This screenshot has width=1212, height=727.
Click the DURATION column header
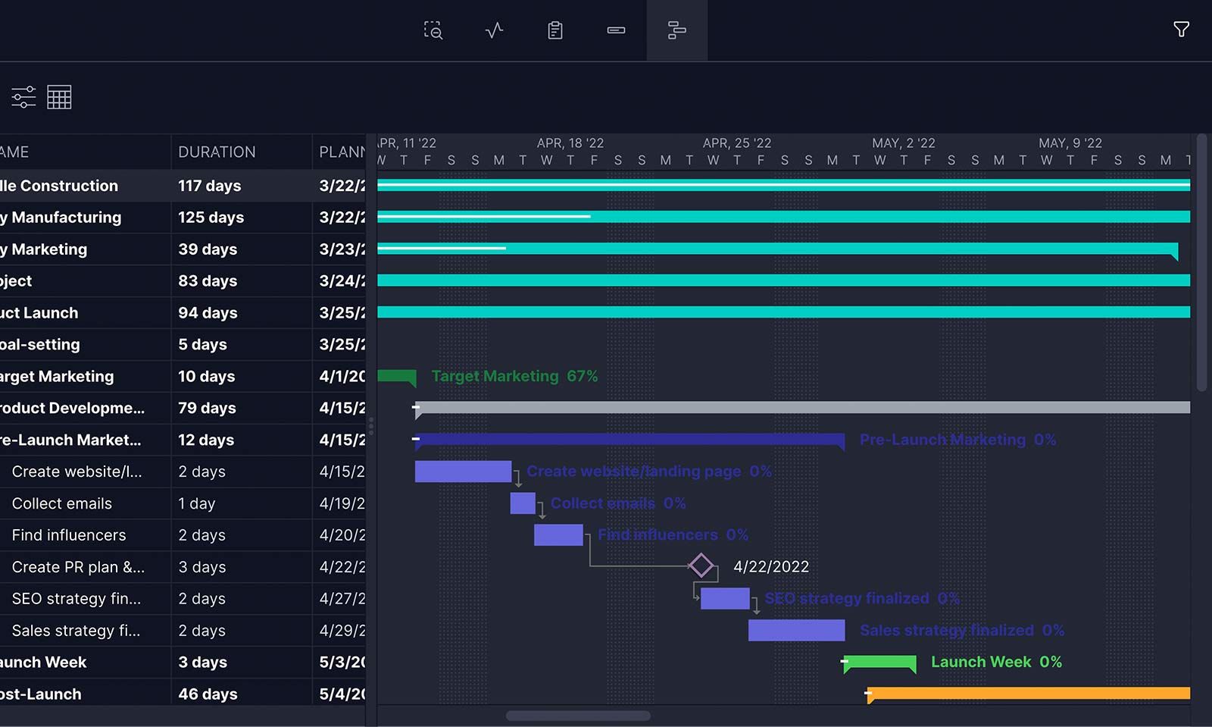[217, 152]
